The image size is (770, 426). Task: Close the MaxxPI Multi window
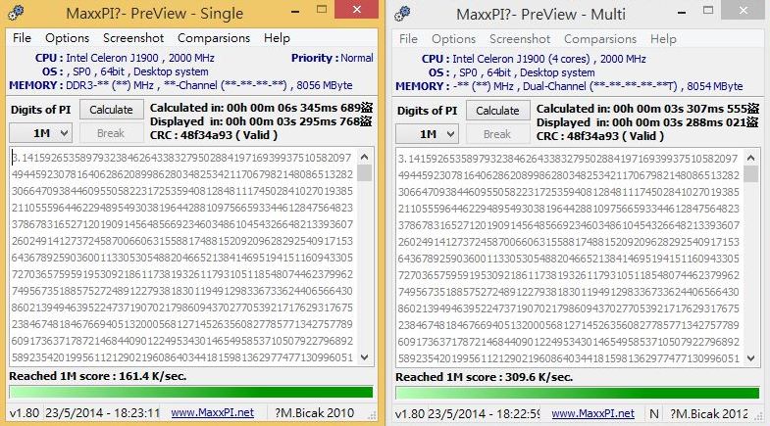tap(744, 11)
